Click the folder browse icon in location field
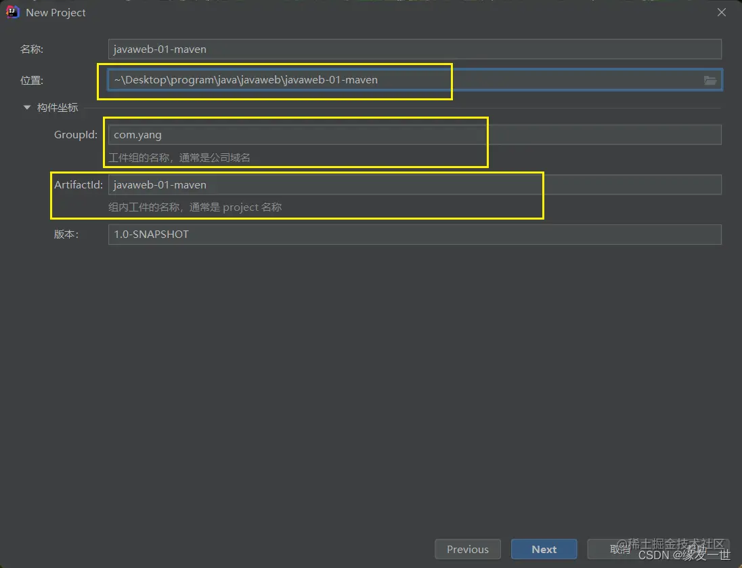This screenshot has height=568, width=742. pyautogui.click(x=710, y=81)
